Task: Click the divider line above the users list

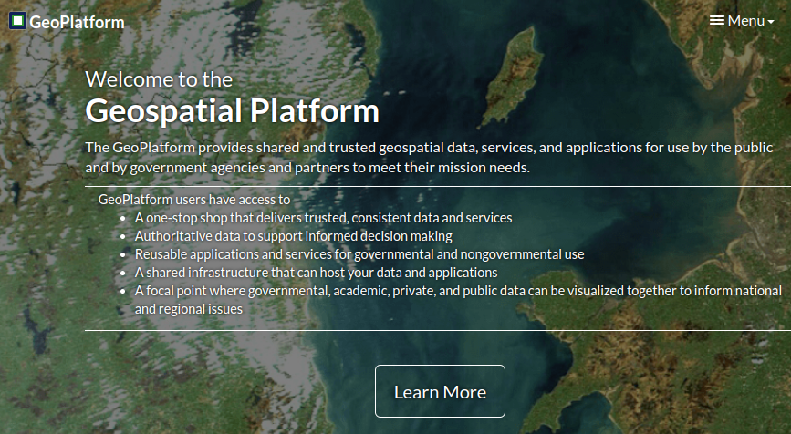Action: [x=438, y=186]
